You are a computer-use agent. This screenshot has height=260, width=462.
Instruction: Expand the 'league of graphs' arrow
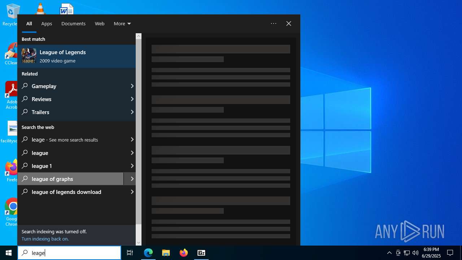[130, 179]
